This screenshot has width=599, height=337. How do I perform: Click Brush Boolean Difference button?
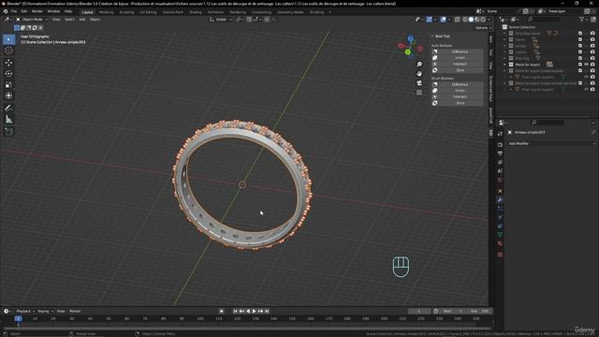(457, 84)
